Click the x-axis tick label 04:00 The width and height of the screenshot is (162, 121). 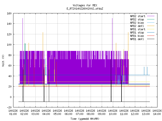(46, 114)
